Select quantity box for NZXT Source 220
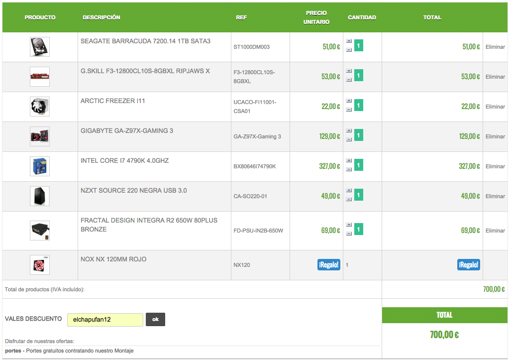Image resolution: width=511 pixels, height=361 pixels. [x=358, y=195]
